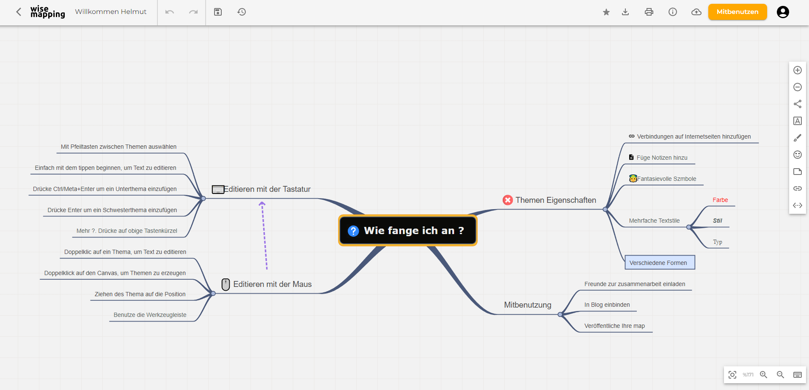
Task: Open the emoji icon picker
Action: click(798, 155)
